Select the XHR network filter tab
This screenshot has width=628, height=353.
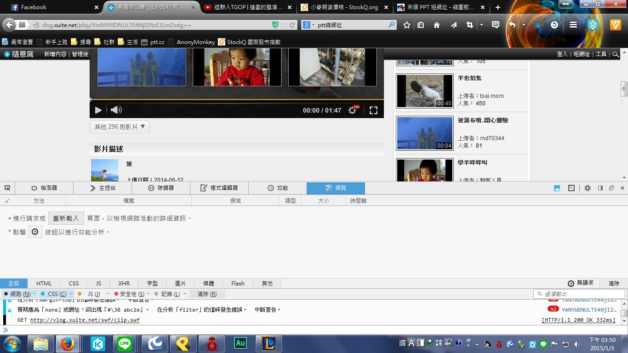(x=124, y=284)
